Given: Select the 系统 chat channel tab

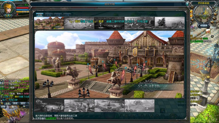Looking at the screenshot, I should coord(15,103).
